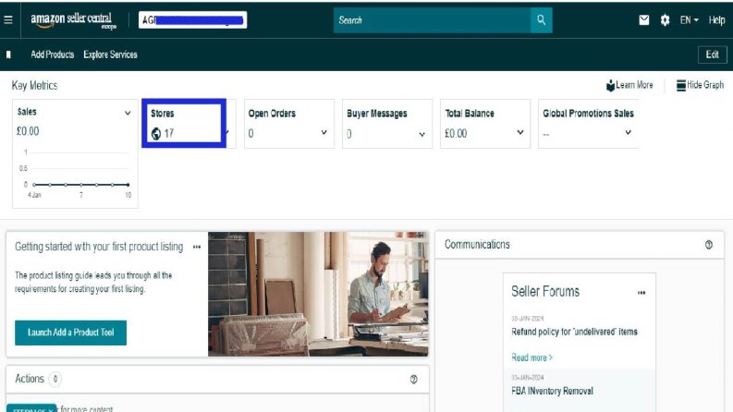Click the man in workshop banner image
The image size is (733, 412).
tap(318, 295)
